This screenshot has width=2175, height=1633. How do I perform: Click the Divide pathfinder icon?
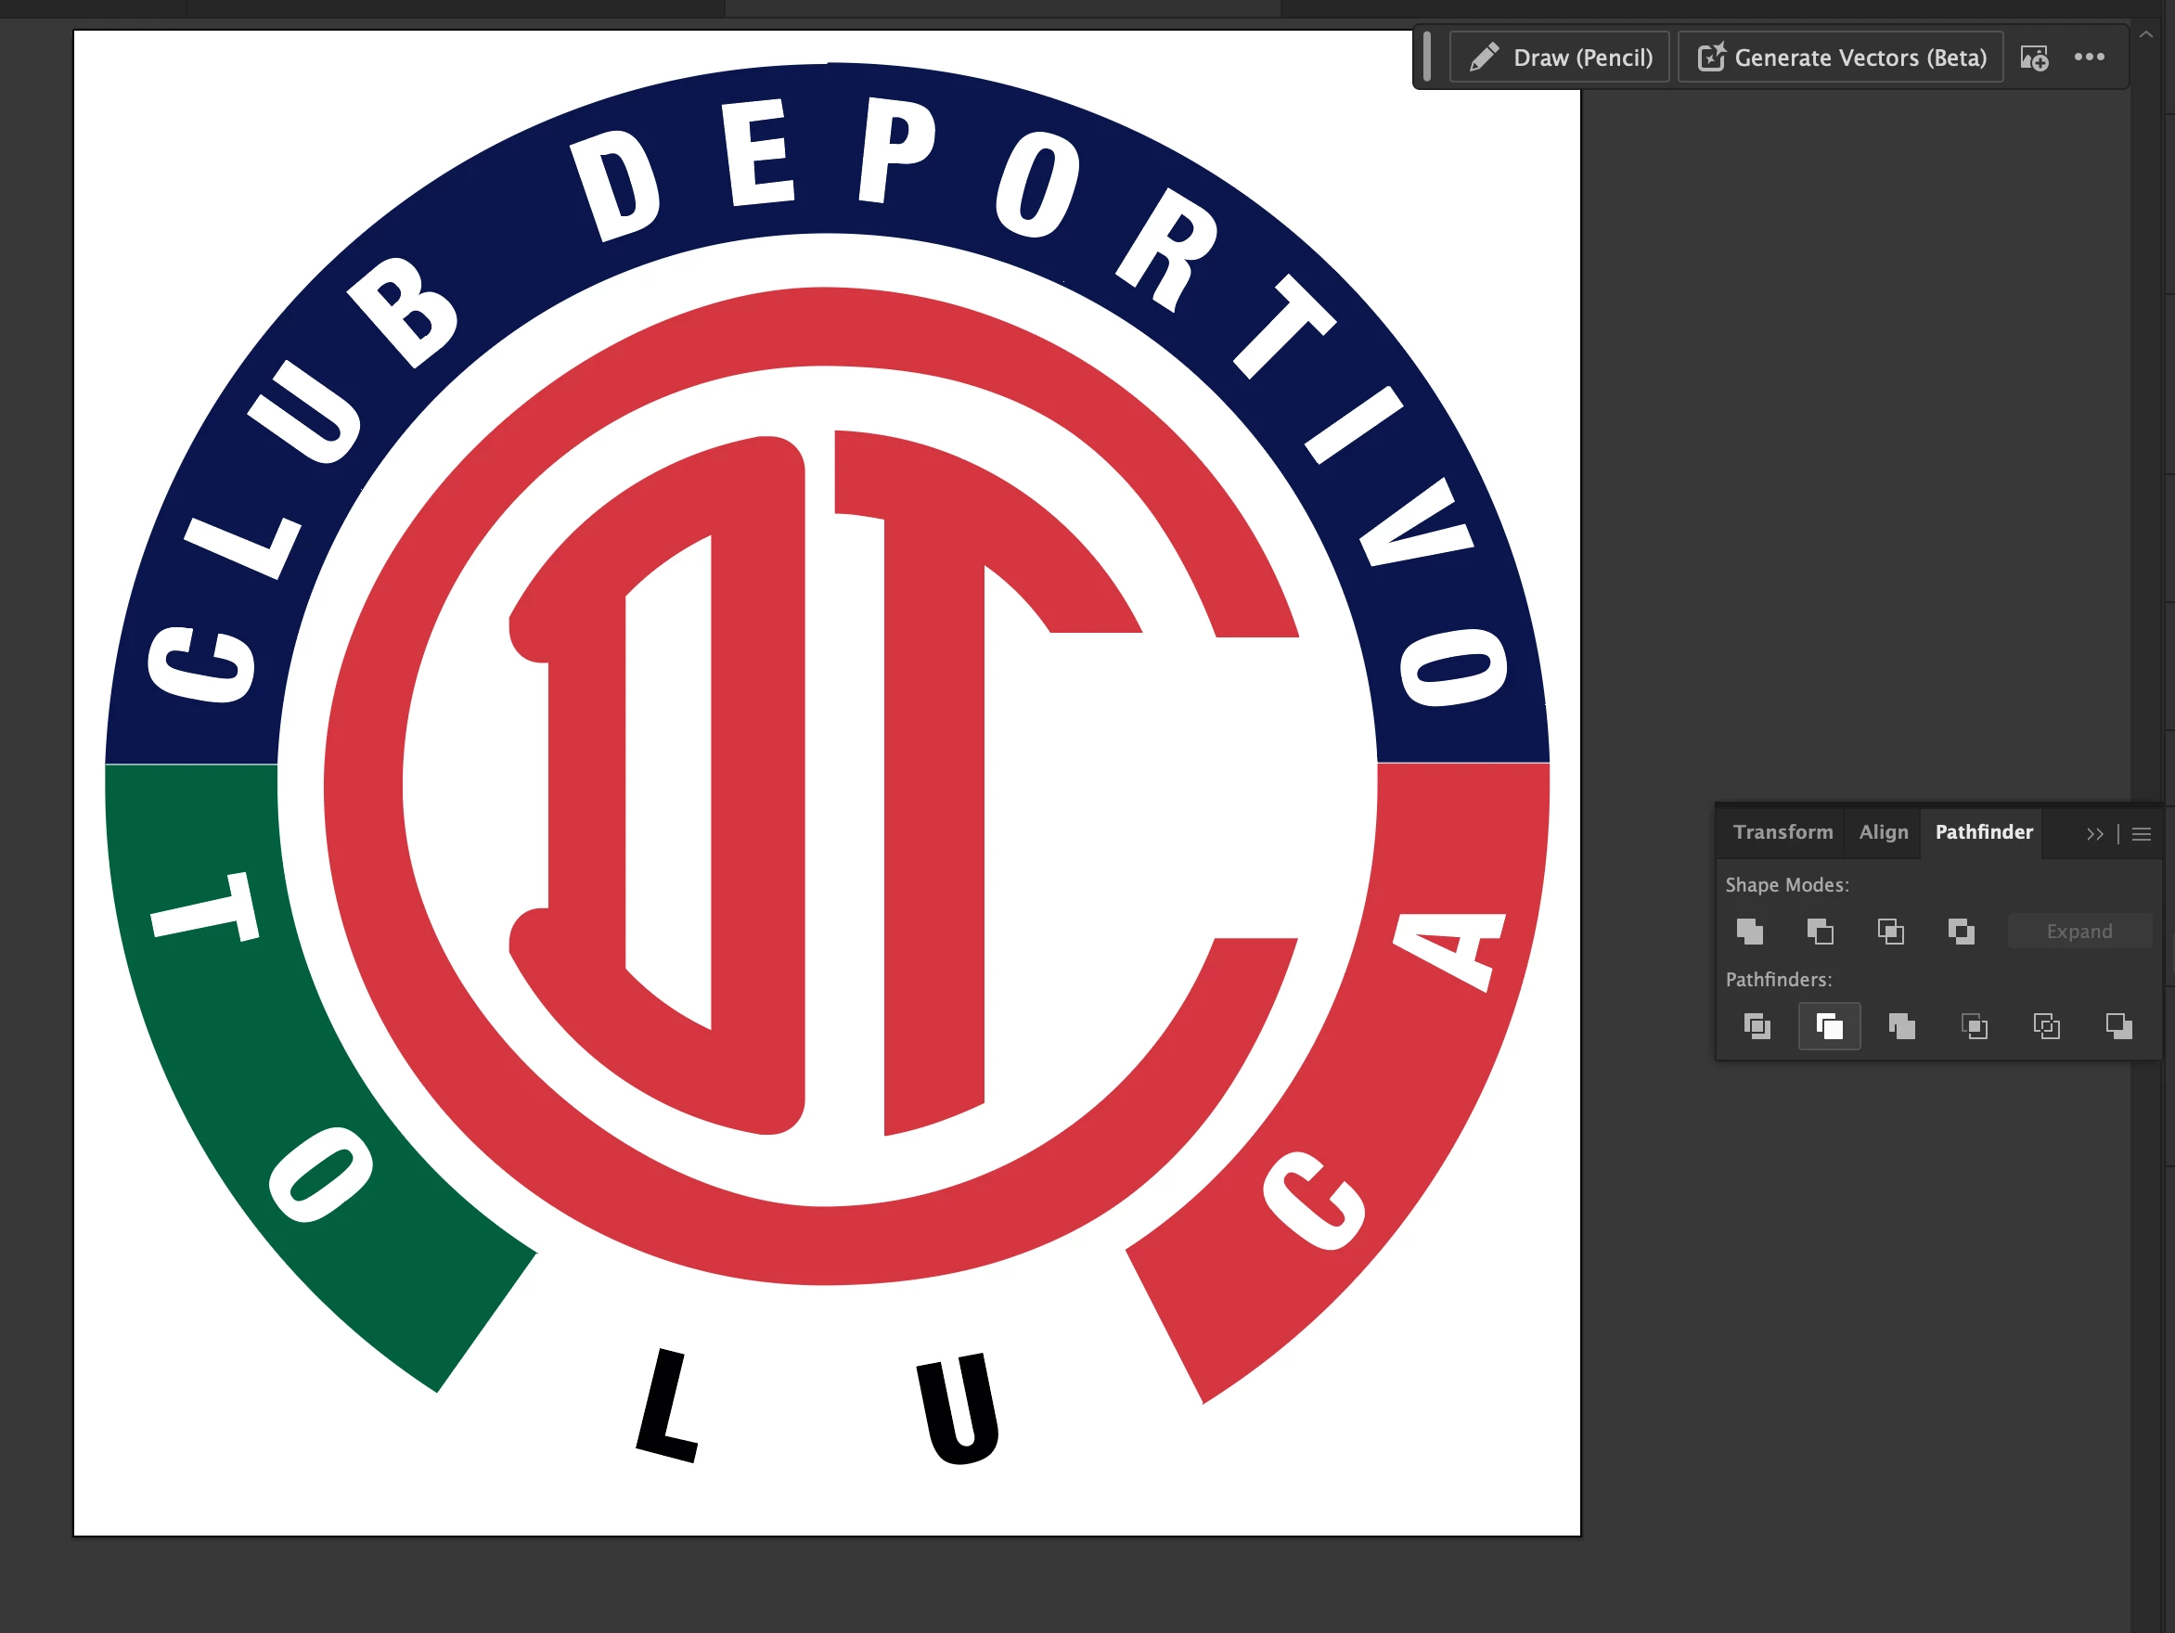pyautogui.click(x=1757, y=1026)
